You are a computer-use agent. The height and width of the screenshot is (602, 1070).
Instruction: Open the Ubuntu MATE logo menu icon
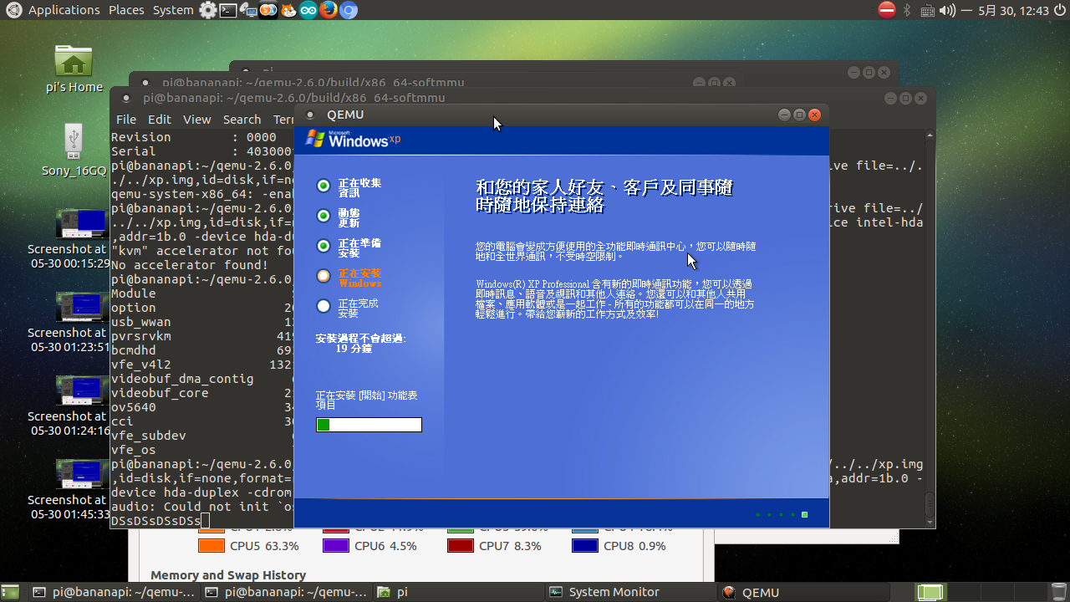(13, 10)
